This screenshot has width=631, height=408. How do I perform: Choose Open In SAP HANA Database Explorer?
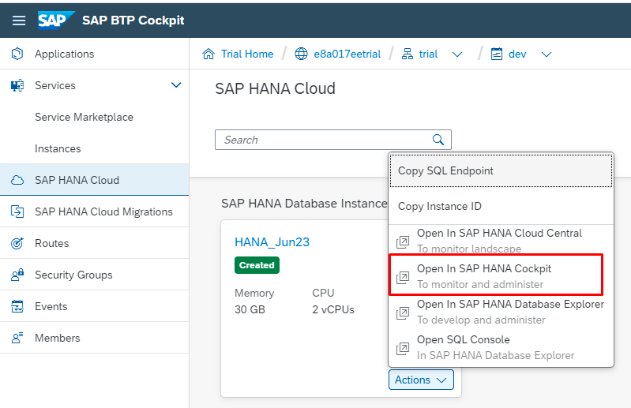point(501,312)
